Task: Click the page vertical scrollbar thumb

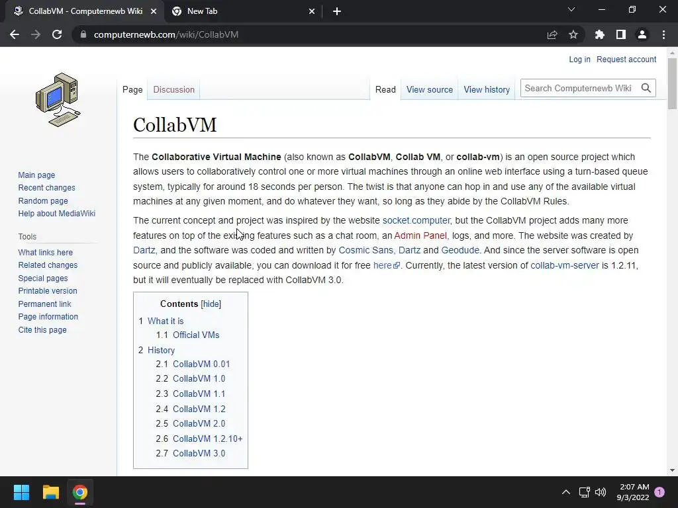Action: tap(672, 83)
